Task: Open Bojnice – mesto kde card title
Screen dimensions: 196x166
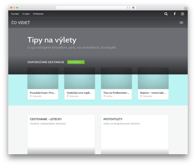Action: (153, 93)
